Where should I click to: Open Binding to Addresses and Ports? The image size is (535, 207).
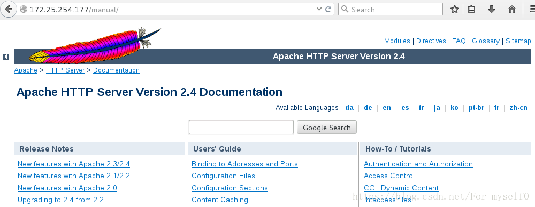pos(244,164)
